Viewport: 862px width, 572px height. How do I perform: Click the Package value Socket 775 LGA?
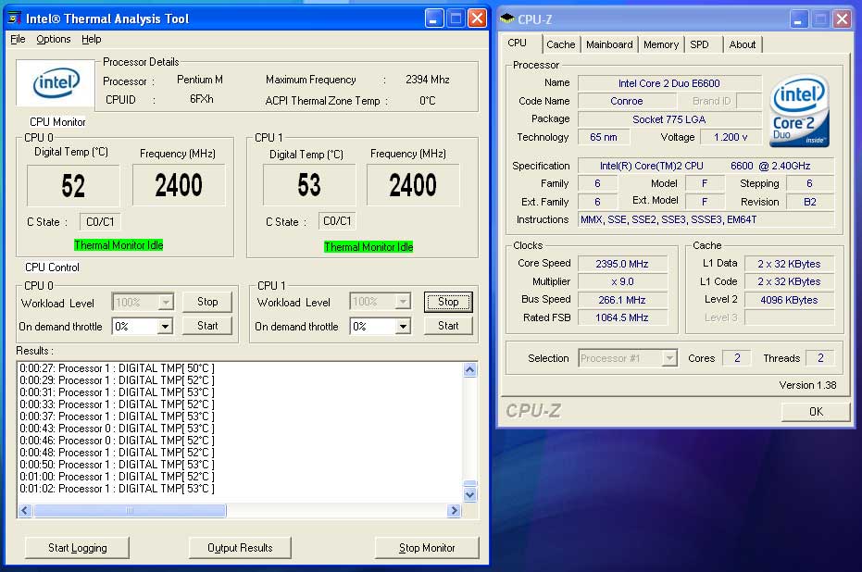669,119
